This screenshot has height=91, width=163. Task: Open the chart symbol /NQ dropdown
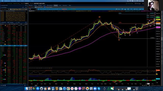(x=36, y=9)
